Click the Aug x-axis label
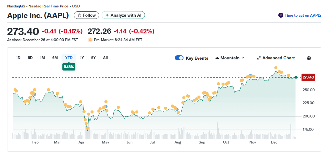 [178, 142]
